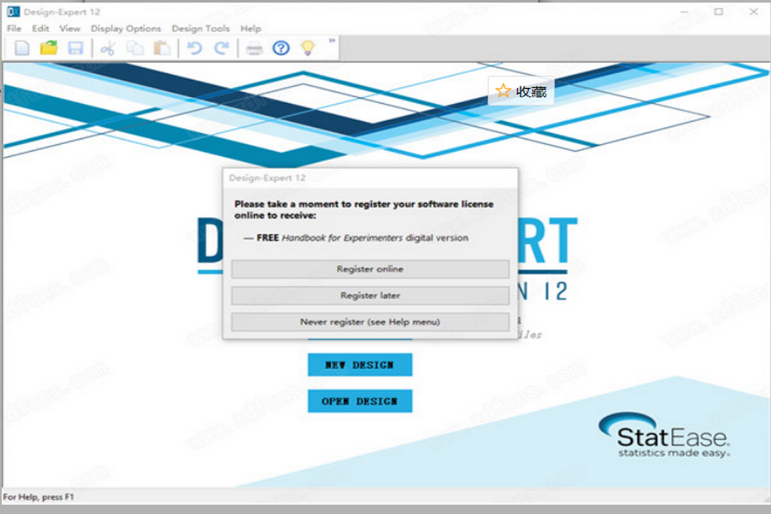Choose Register later in the dialog
This screenshot has width=771, height=514.
(x=369, y=296)
